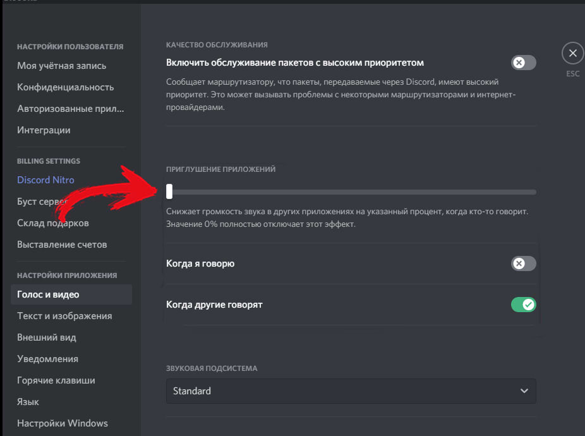This screenshot has width=585, height=436.
Task: Click middle of the attenuation slider track
Action: (351, 192)
